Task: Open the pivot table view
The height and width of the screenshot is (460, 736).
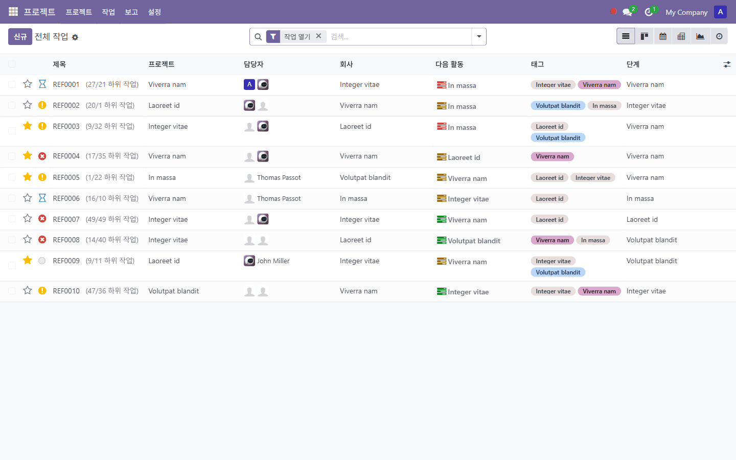Action: [681, 36]
